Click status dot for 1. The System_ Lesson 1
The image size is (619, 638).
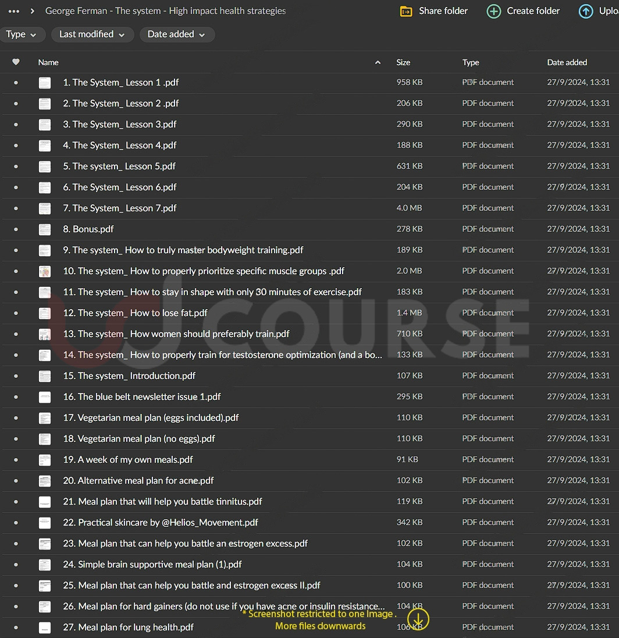(x=16, y=83)
